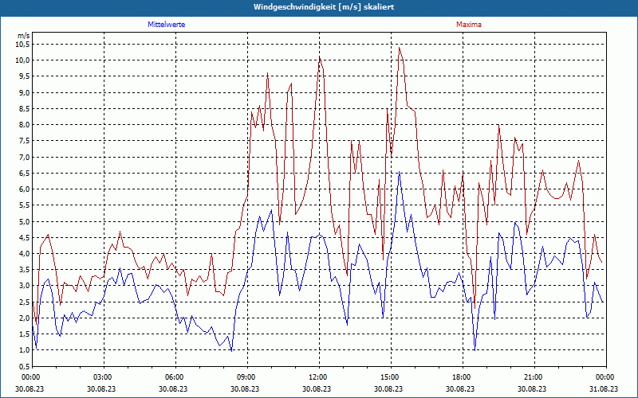The image size is (638, 398).
Task: Select the '15:00' time axis label
Action: pyautogui.click(x=391, y=377)
